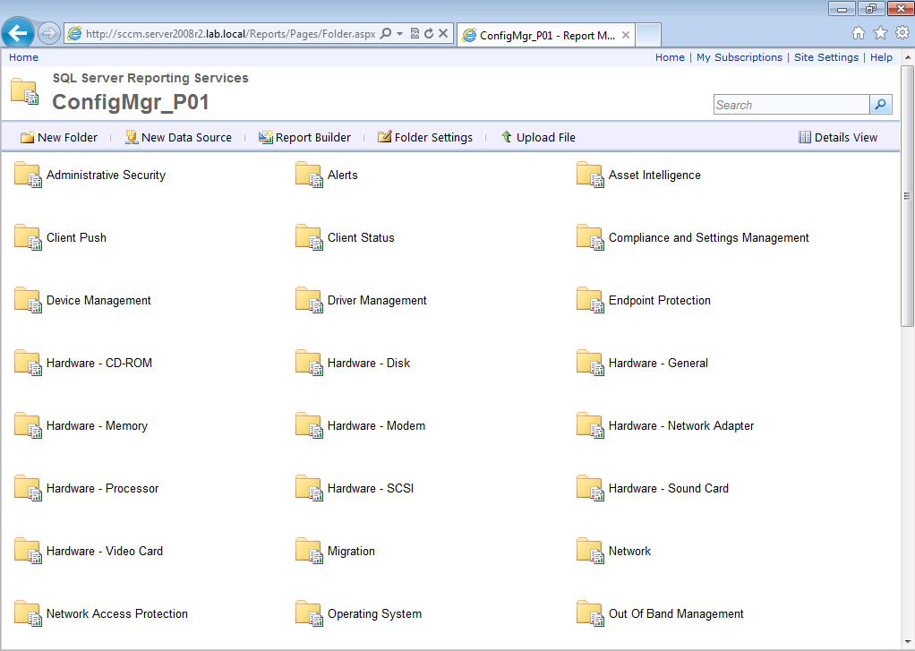Screen dimensions: 915x651
Task: Go back with the browser Back arrow
Action: pyautogui.click(x=18, y=33)
